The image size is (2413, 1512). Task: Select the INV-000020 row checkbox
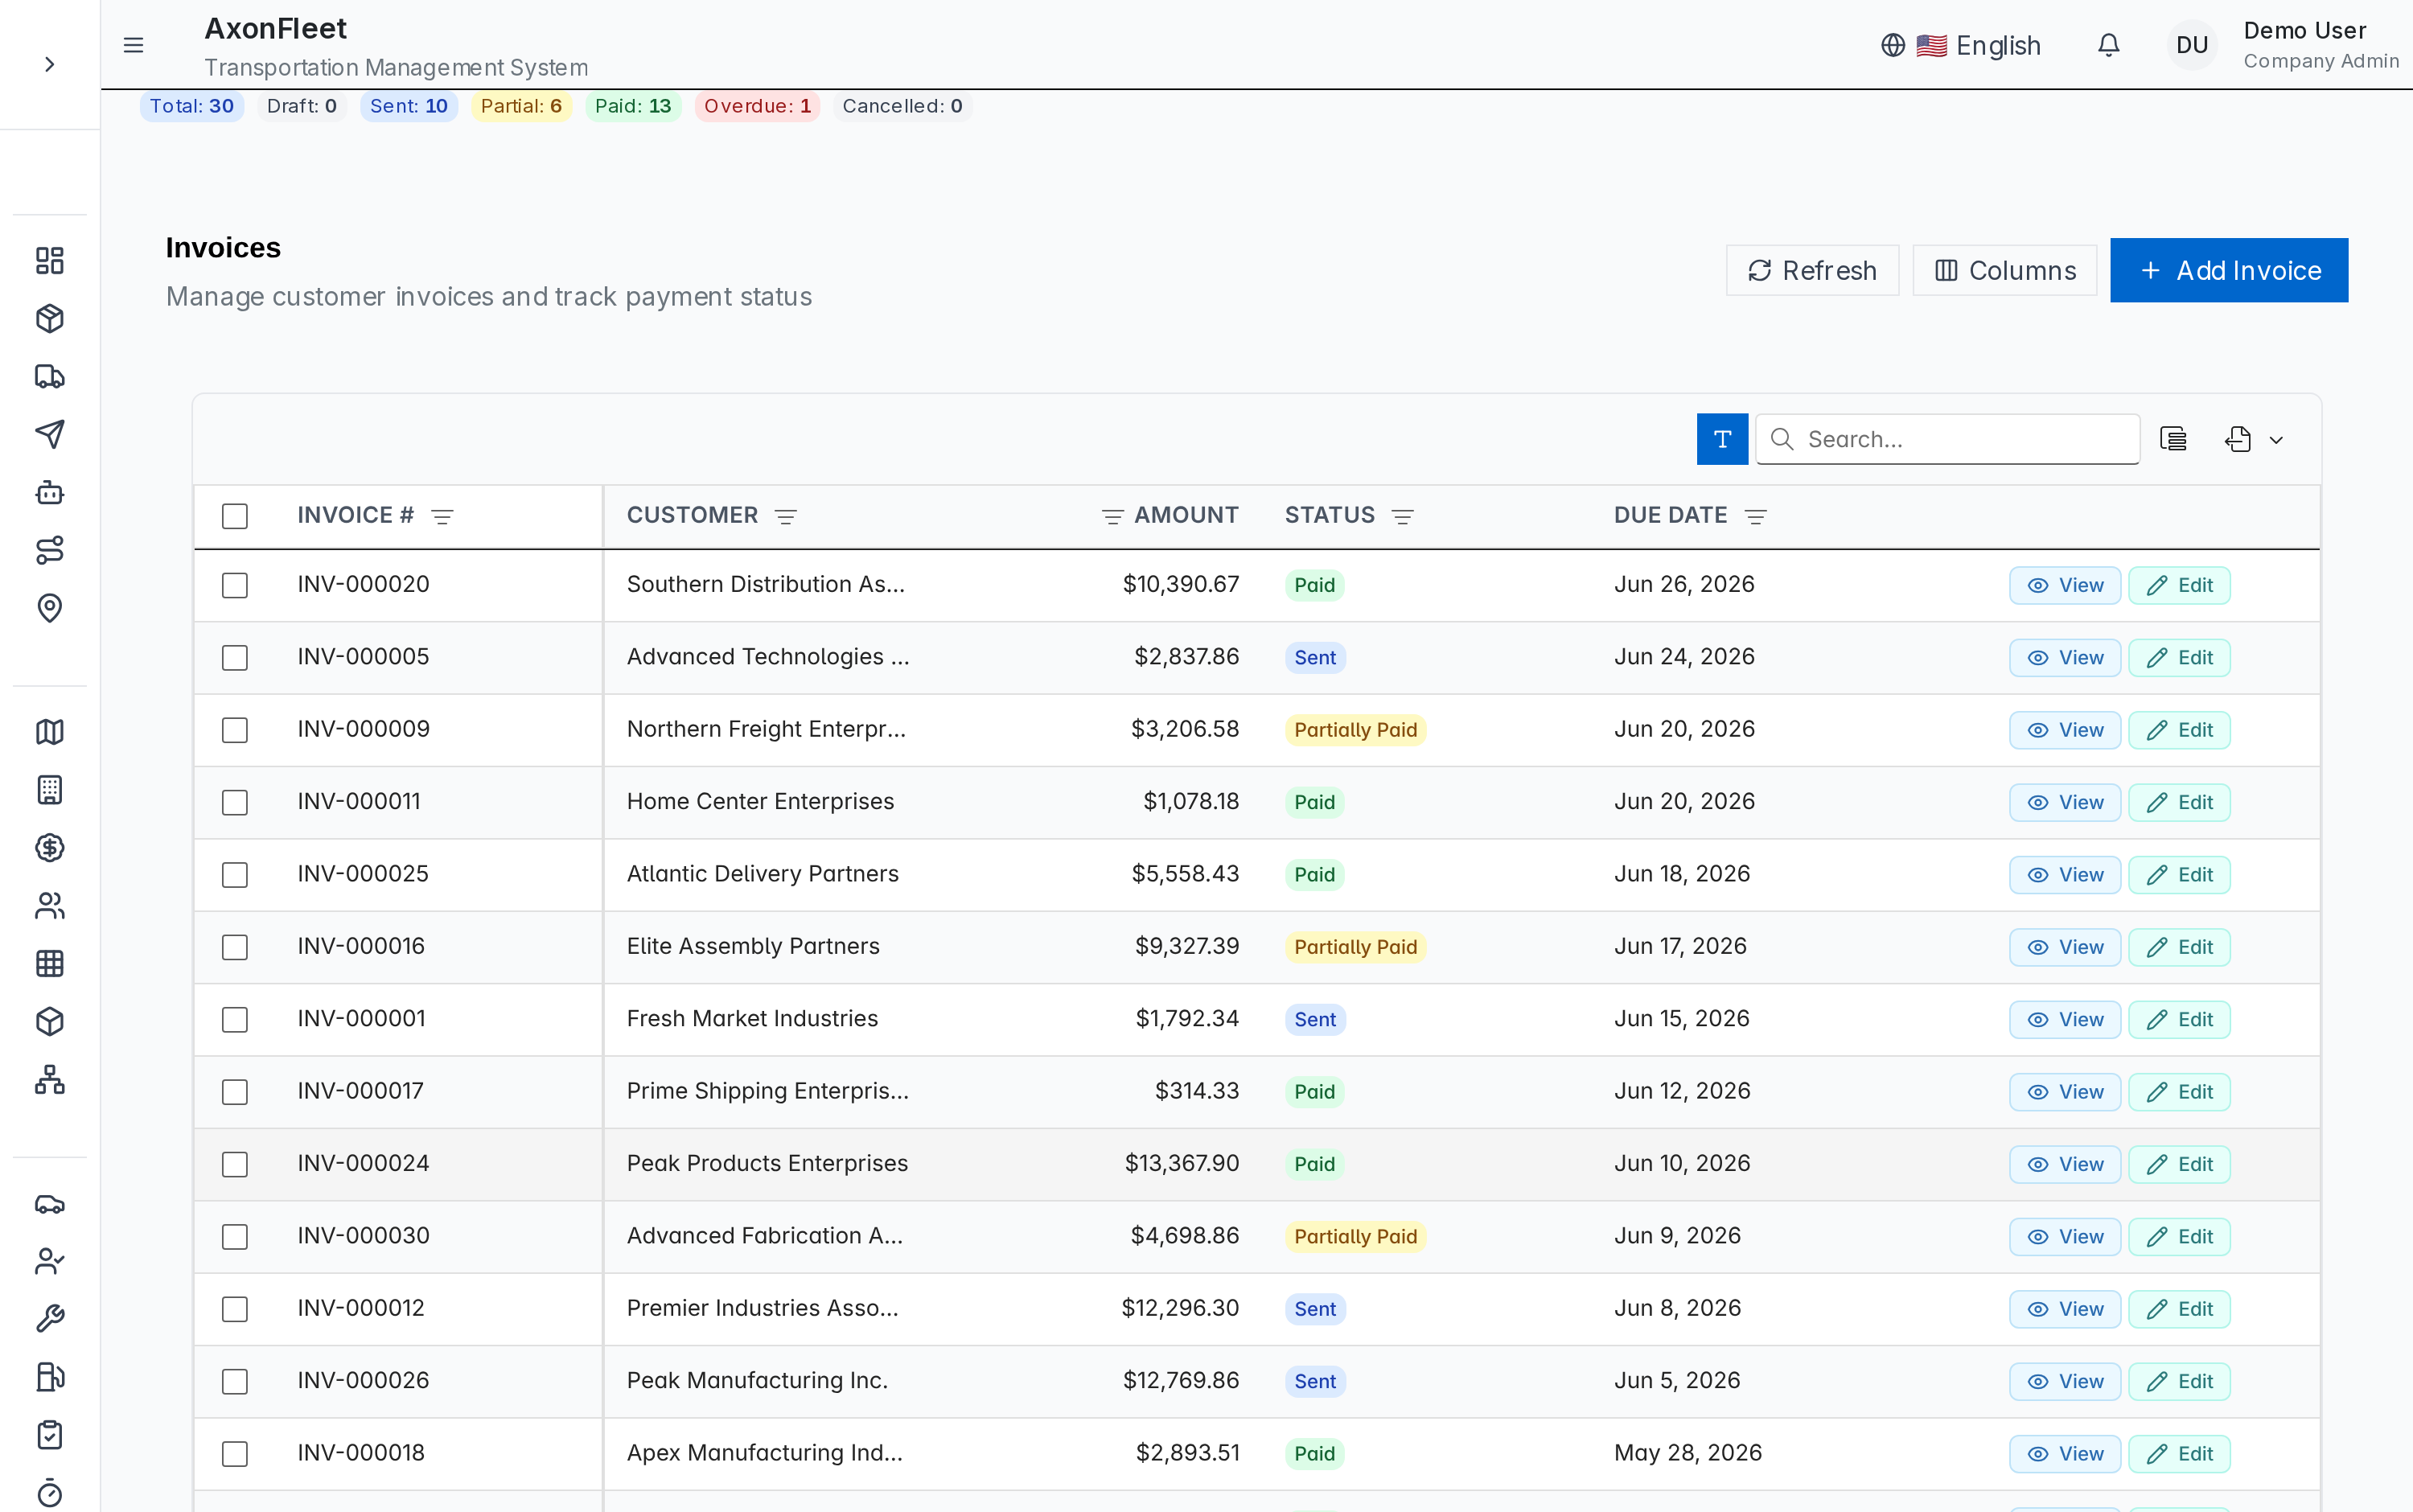coord(235,585)
